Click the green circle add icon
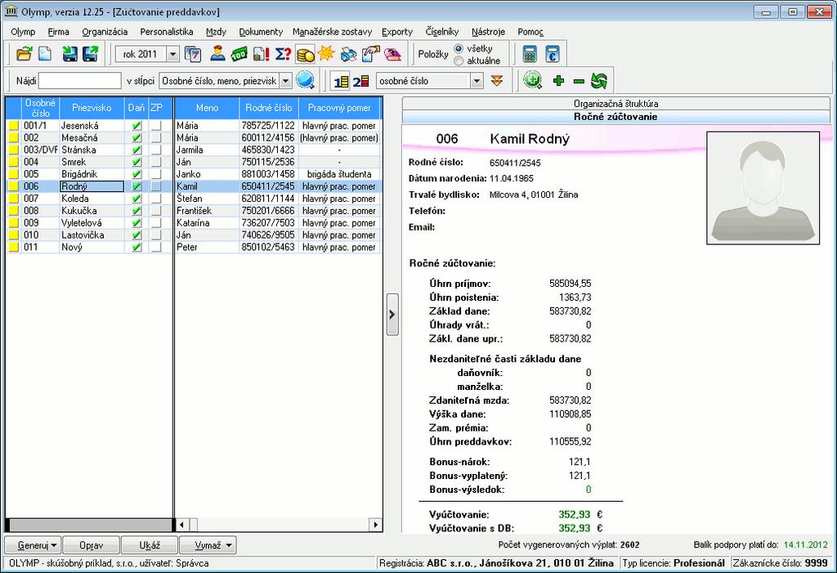837x573 pixels. pos(532,81)
